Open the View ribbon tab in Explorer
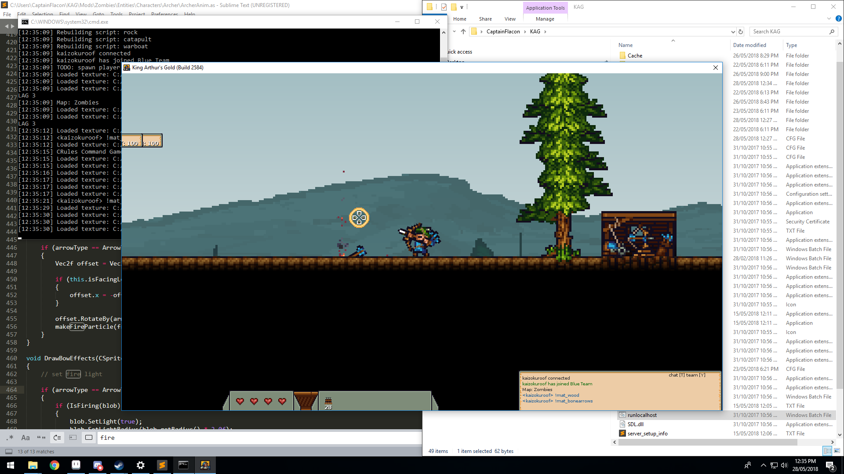This screenshot has height=474, width=844. click(x=510, y=19)
